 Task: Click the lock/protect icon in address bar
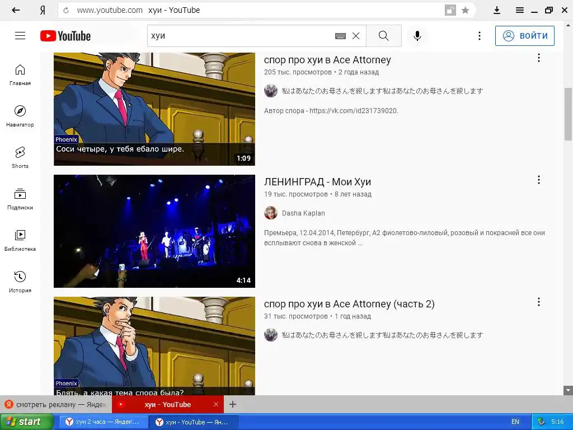pos(450,10)
